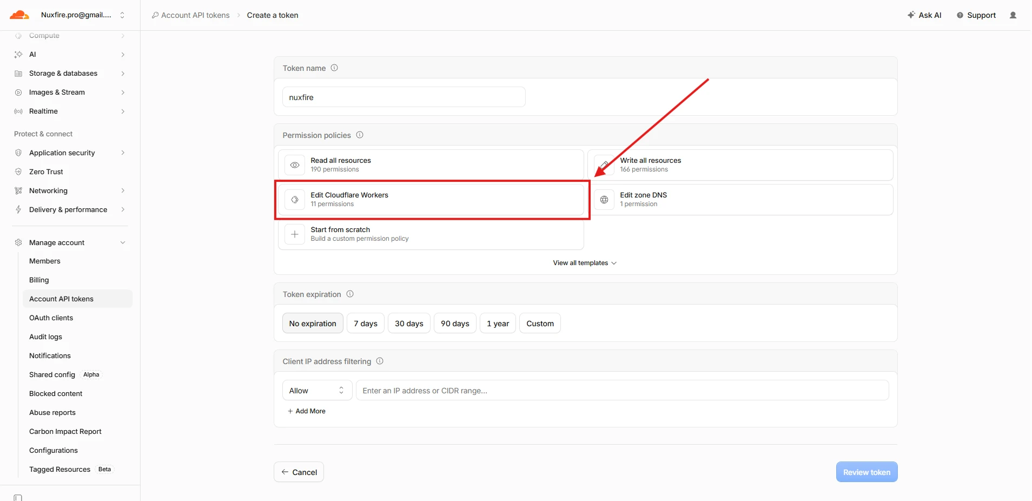
Task: Open the account switcher chevron beside Nuxfire.pro@gmail
Action: (122, 15)
